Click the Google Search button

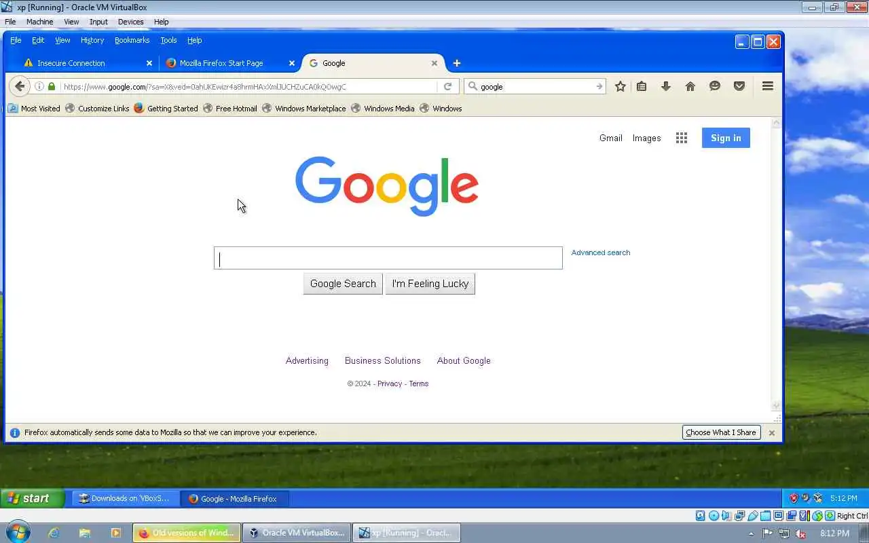tap(343, 284)
